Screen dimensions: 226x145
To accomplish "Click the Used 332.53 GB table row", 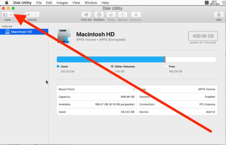I will pos(97,112).
